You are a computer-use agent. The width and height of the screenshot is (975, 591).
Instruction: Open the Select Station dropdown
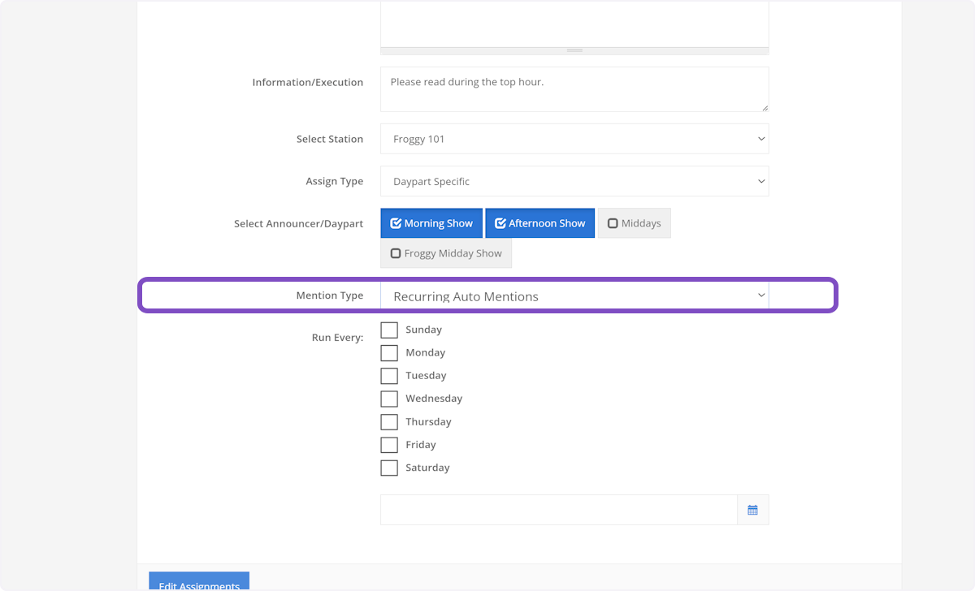574,139
